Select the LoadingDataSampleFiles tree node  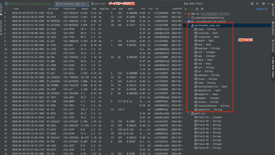(x=209, y=18)
